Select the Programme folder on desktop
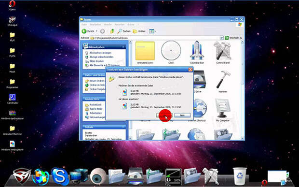Image resolution: width=299 pixels, height=187 pixels. click(x=12, y=84)
